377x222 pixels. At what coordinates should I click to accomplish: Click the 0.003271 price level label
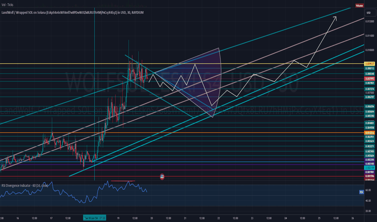point(370,146)
